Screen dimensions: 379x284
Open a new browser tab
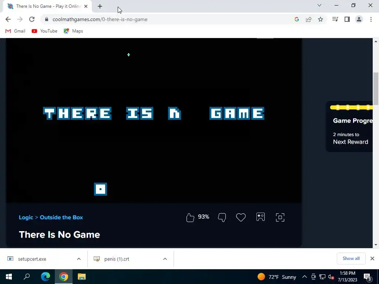100,6
